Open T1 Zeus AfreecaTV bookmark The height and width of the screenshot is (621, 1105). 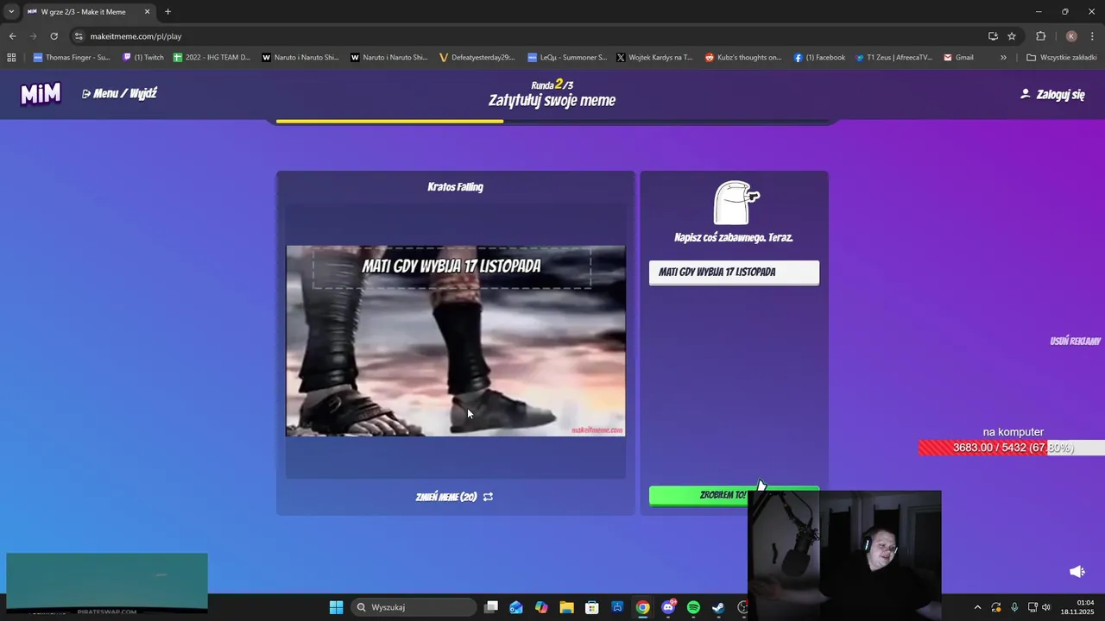(x=893, y=58)
